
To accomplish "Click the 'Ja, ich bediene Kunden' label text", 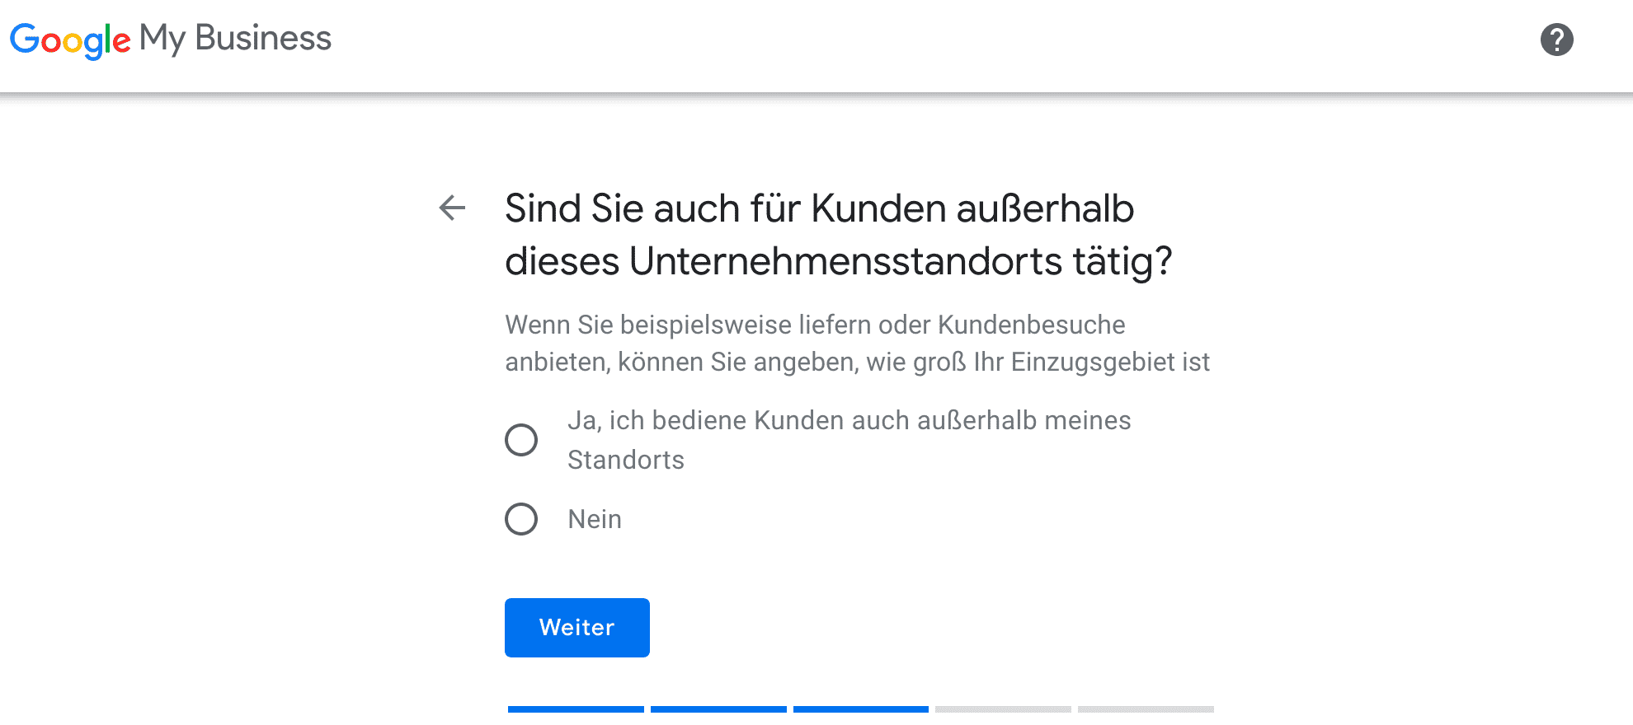I will tap(849, 440).
